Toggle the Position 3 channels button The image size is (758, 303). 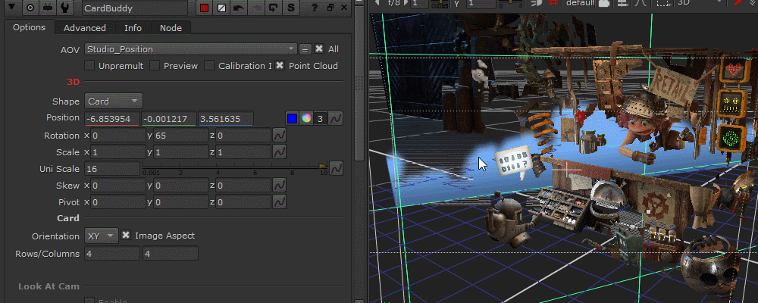(x=320, y=118)
